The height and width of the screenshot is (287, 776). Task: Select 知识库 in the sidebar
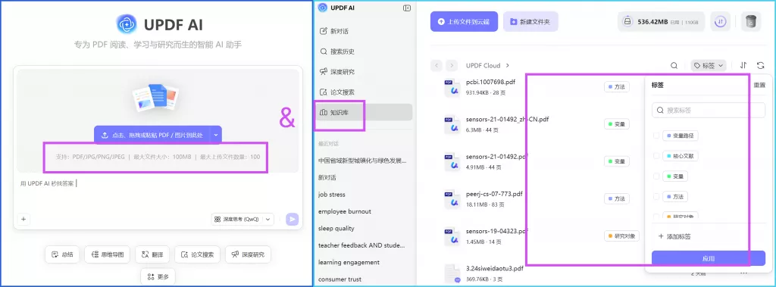[363, 112]
